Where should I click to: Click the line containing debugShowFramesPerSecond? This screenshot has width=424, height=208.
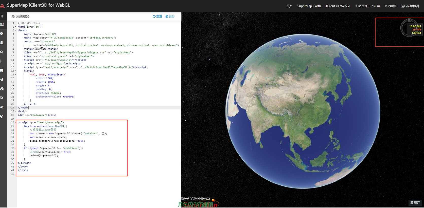pyautogui.click(x=57, y=141)
